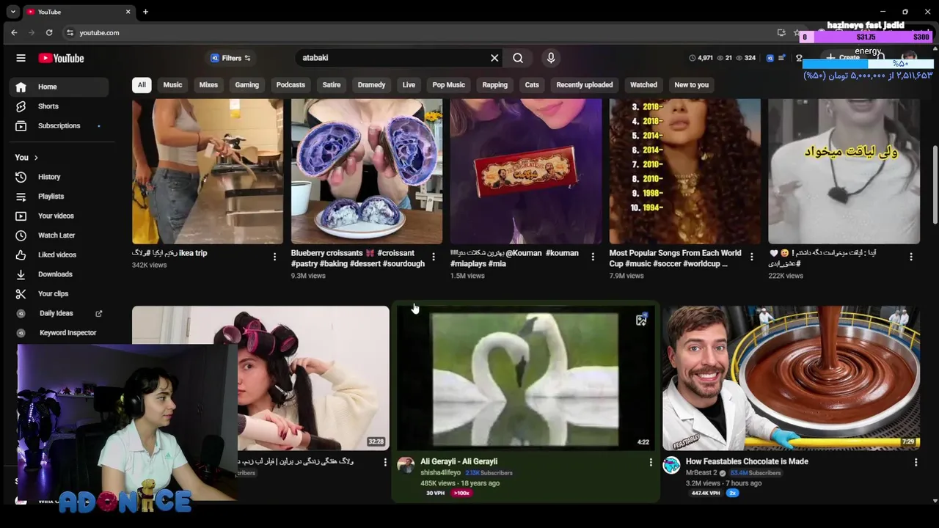The image size is (939, 528).
Task: Play the swans Ali Gerayli video thumbnail
Action: point(525,378)
